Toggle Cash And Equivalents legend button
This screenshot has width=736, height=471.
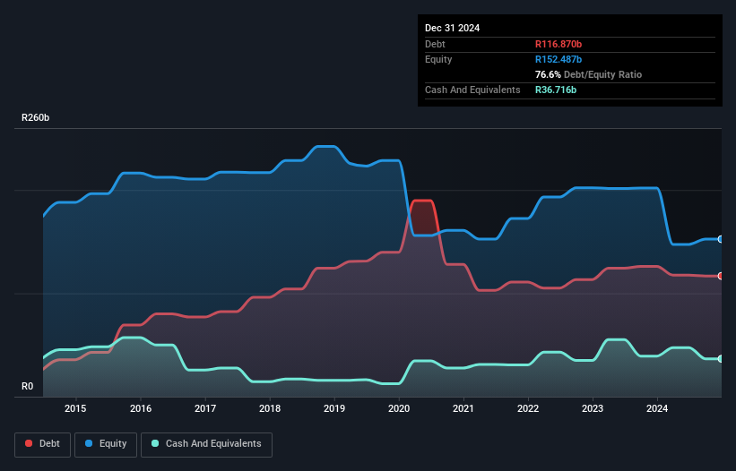(x=206, y=444)
